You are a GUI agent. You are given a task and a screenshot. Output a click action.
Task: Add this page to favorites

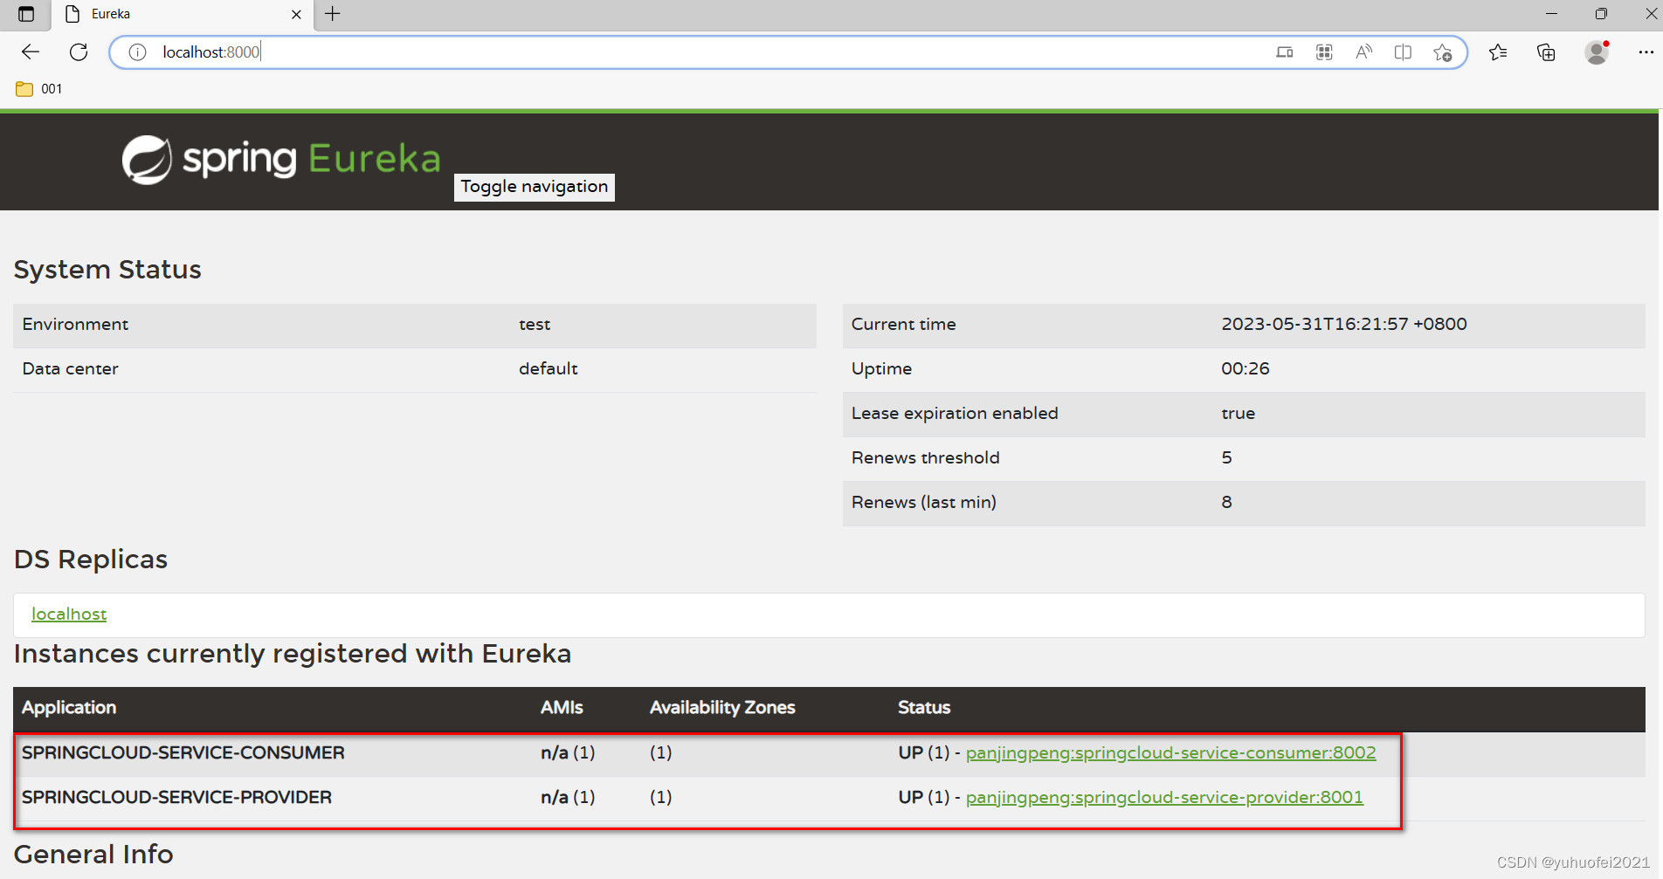tap(1443, 52)
